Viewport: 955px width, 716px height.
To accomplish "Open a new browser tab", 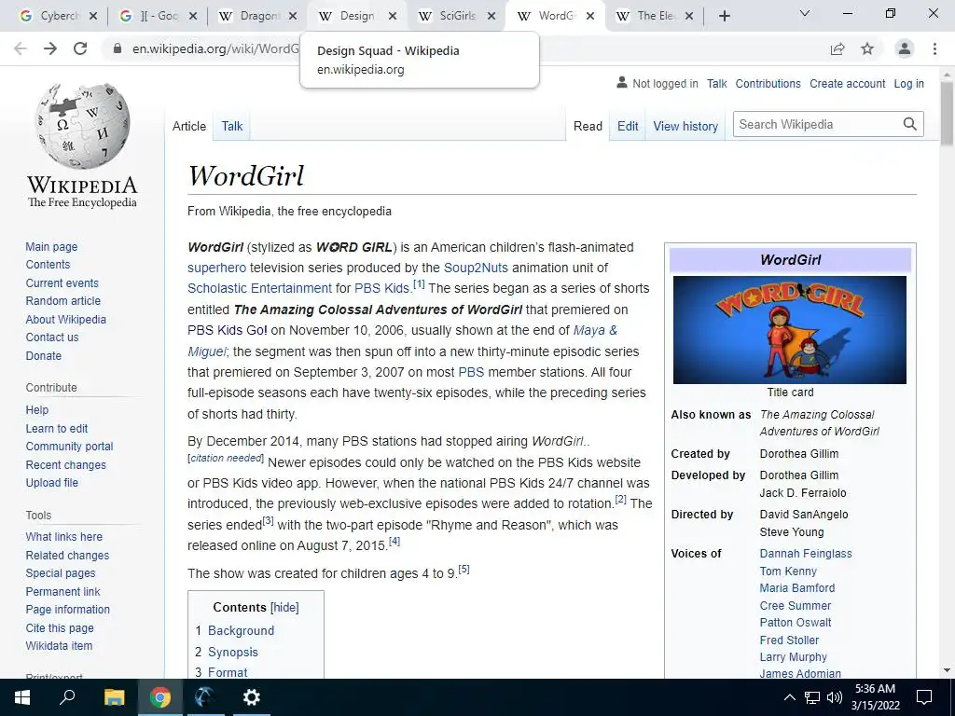I will click(724, 17).
